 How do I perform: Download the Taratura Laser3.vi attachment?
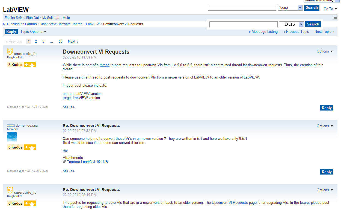[x=87, y=162]
